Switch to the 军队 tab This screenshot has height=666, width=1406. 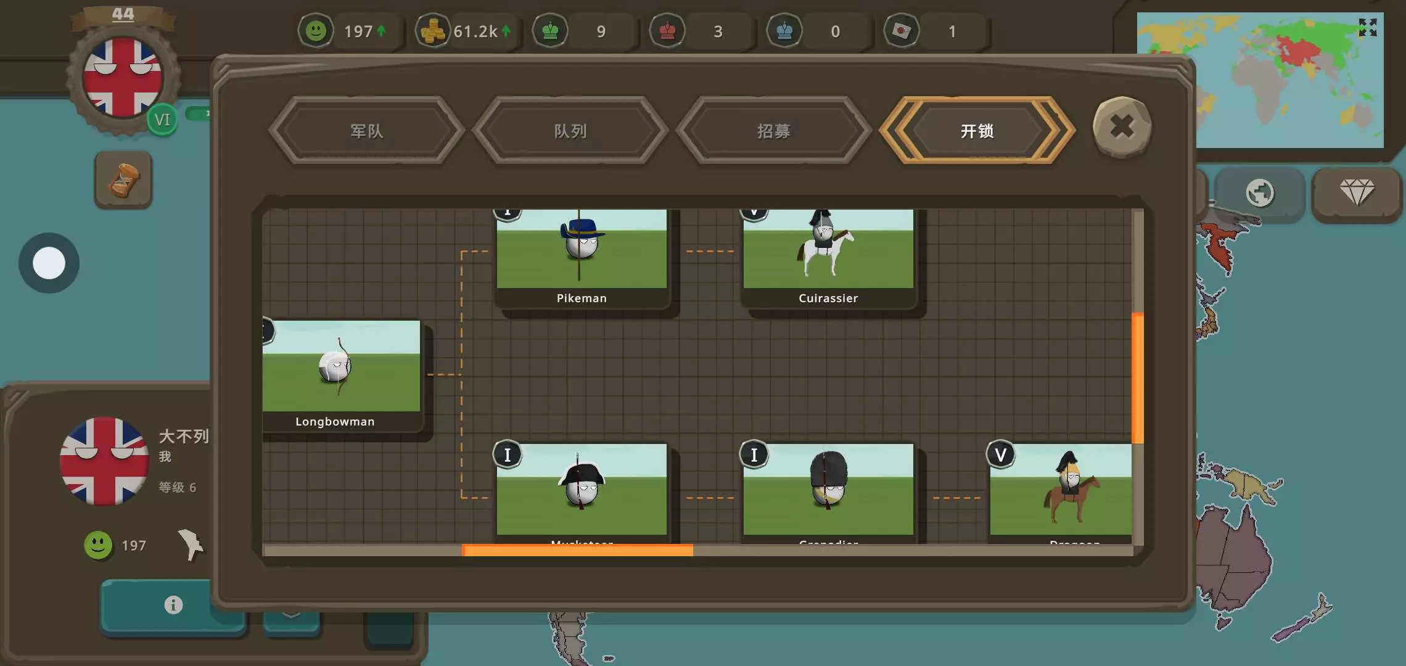tap(367, 131)
